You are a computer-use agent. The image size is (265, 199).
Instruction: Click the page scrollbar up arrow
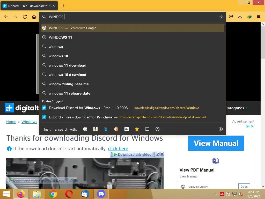click(x=263, y=24)
